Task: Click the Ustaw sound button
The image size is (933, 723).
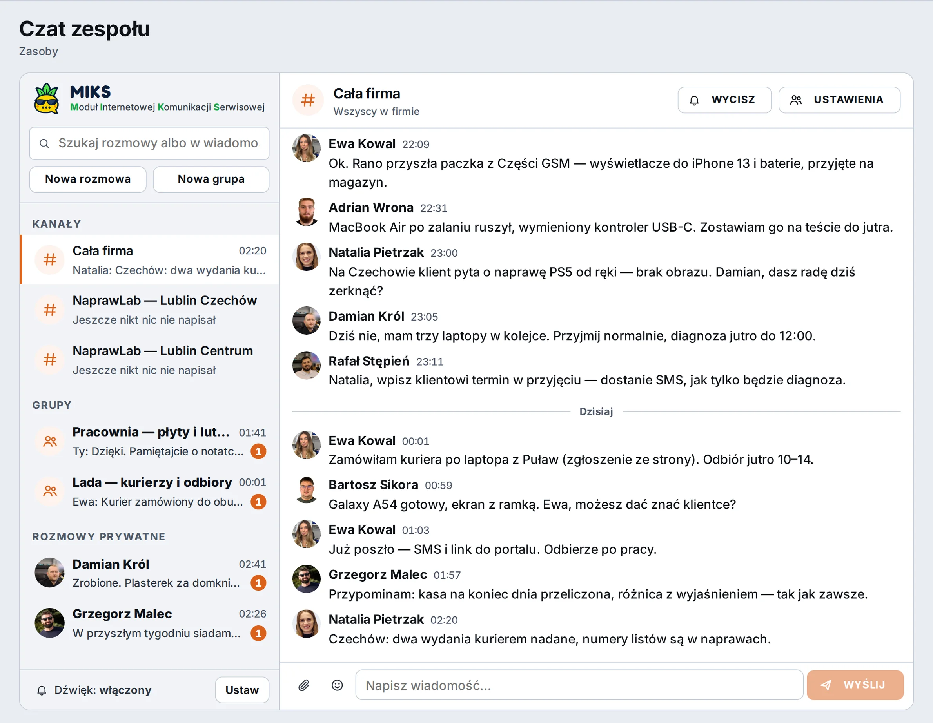Action: point(242,690)
